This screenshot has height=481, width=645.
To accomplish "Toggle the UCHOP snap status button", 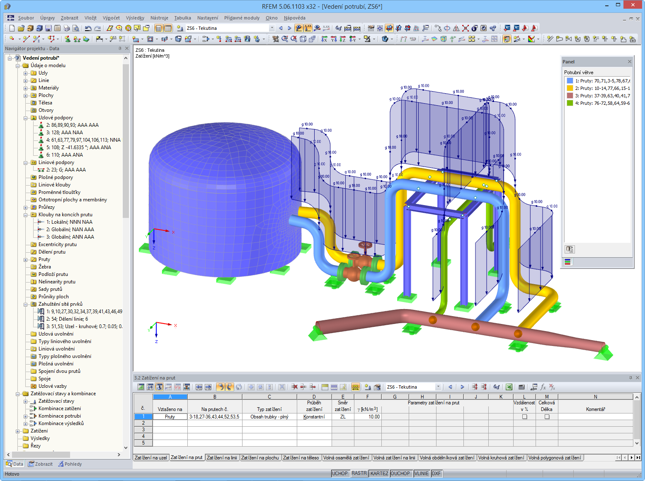I will click(x=340, y=474).
